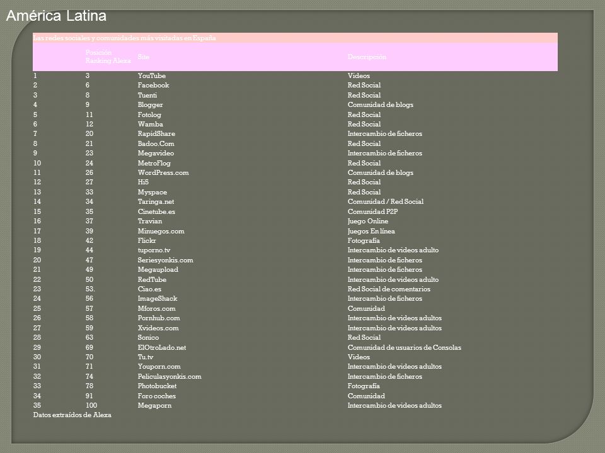Select the 'Megavideo' site cell
Viewport: 605px width, 453px height.
coord(156,154)
